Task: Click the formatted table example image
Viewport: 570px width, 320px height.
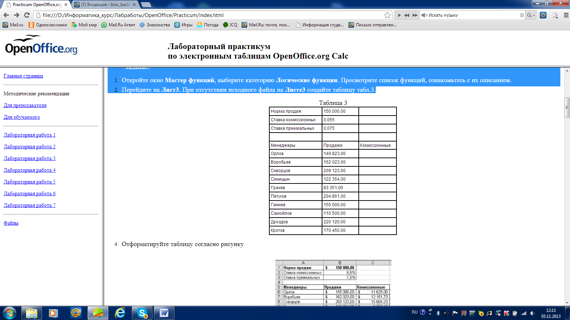Action: pos(333,283)
